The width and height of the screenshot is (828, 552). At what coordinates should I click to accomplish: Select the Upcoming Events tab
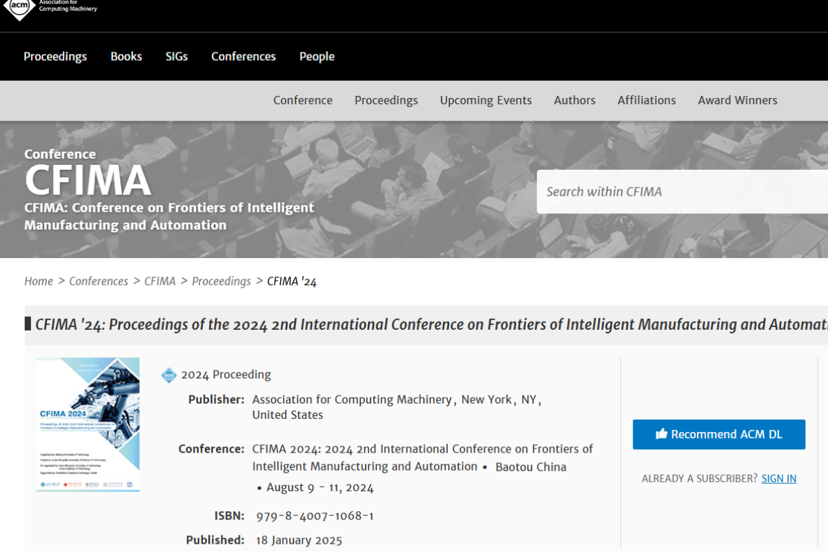(486, 100)
